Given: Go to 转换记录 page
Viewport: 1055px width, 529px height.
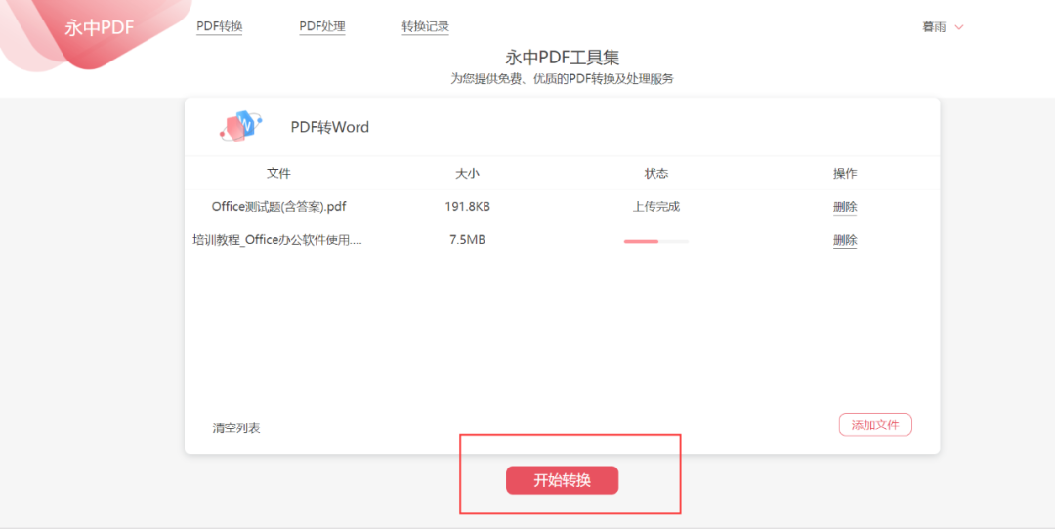Looking at the screenshot, I should (x=425, y=27).
